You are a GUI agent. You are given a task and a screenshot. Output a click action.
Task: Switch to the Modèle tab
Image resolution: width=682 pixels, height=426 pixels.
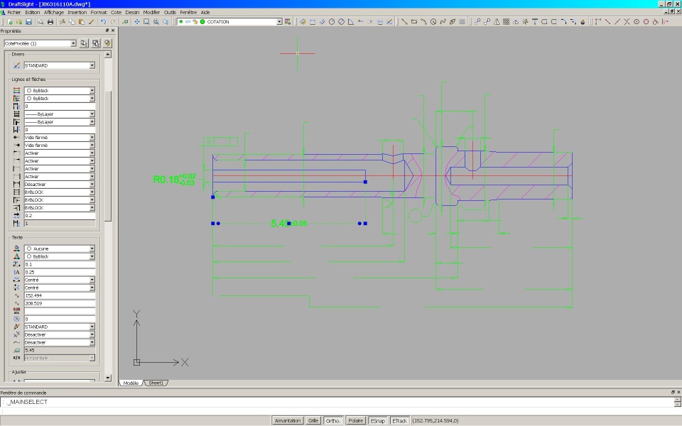(x=131, y=383)
